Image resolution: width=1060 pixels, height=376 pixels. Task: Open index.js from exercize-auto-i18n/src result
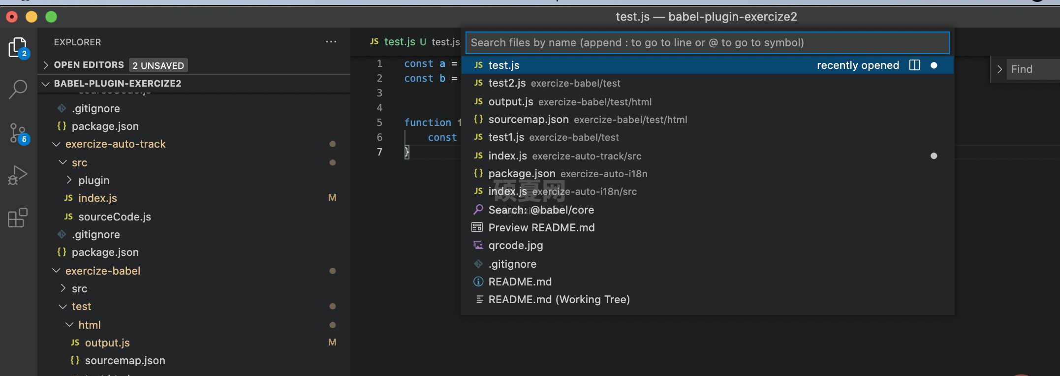point(707,191)
